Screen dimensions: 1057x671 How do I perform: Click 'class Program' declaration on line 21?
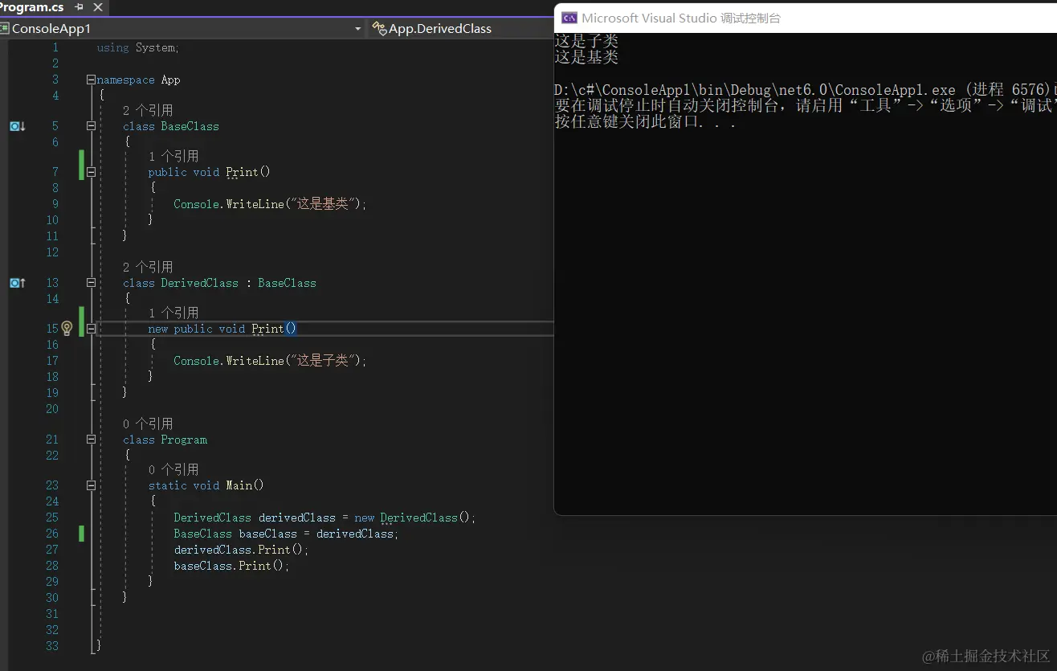point(165,440)
